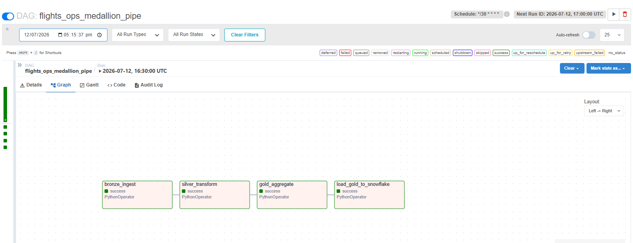The image size is (633, 243).
Task: Trigger DAG with the play button
Action: click(614, 14)
